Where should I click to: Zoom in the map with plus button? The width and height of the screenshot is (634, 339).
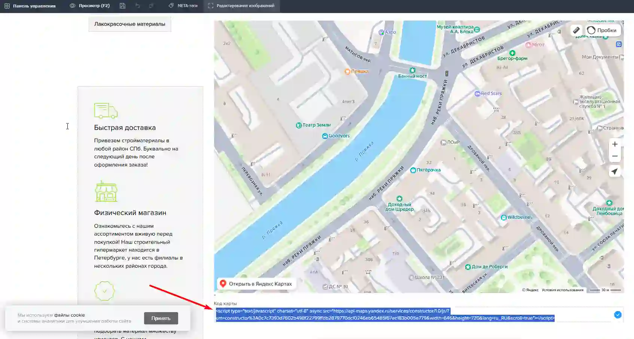615,144
